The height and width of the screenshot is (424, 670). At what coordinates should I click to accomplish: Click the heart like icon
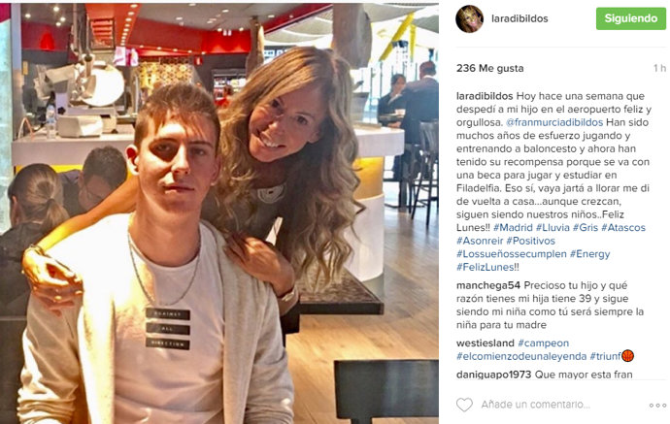(464, 405)
